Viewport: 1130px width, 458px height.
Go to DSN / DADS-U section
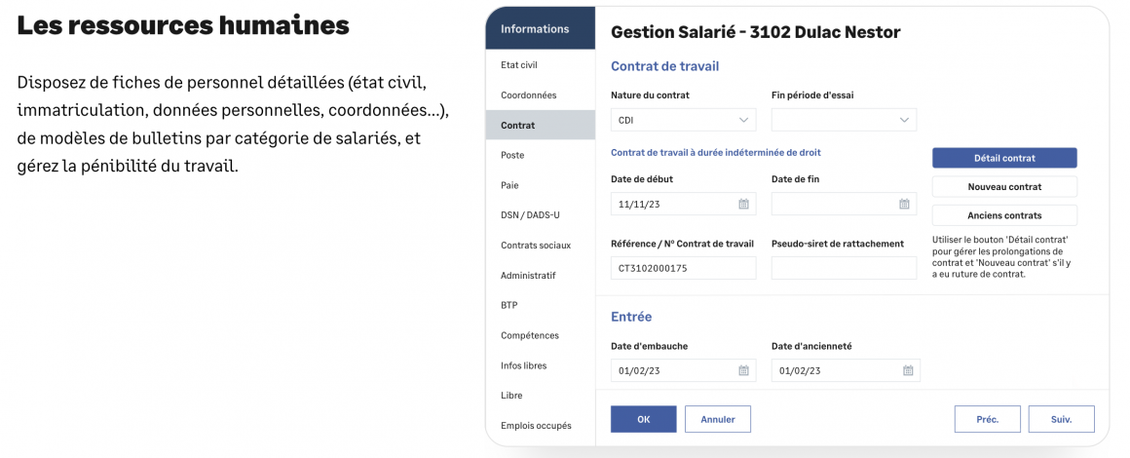pyautogui.click(x=530, y=215)
